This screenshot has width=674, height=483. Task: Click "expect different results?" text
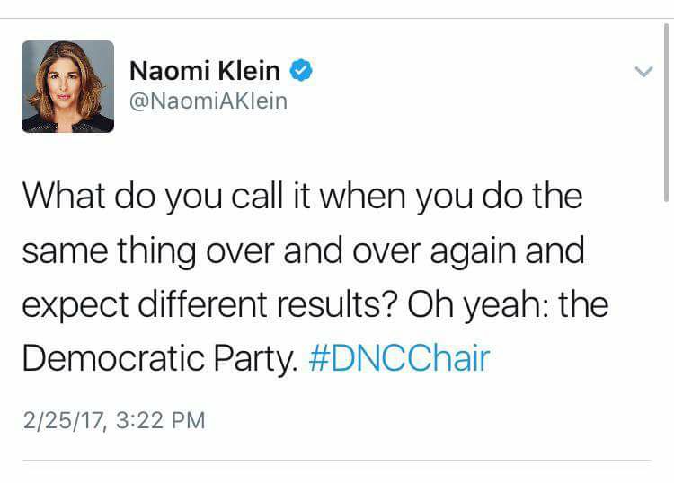pyautogui.click(x=208, y=305)
